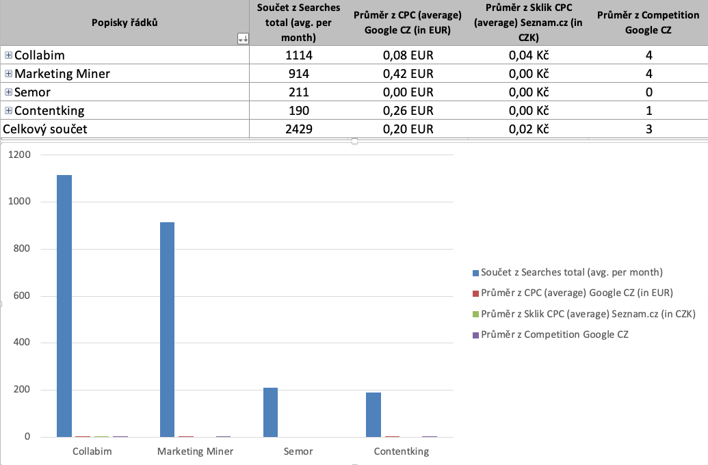
Task: Click the 600 value on the vertical axis
Action: pyautogui.click(x=22, y=295)
